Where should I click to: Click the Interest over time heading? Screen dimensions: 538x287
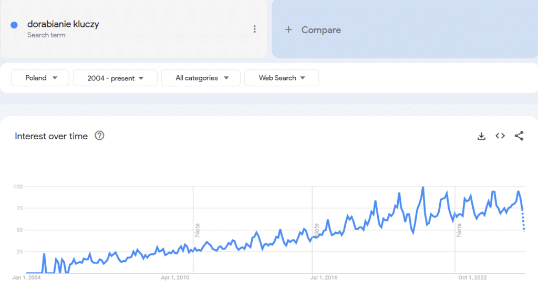pos(51,136)
